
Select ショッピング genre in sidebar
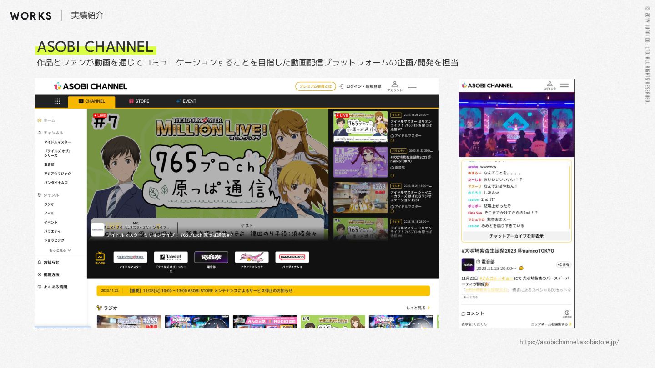coord(54,240)
